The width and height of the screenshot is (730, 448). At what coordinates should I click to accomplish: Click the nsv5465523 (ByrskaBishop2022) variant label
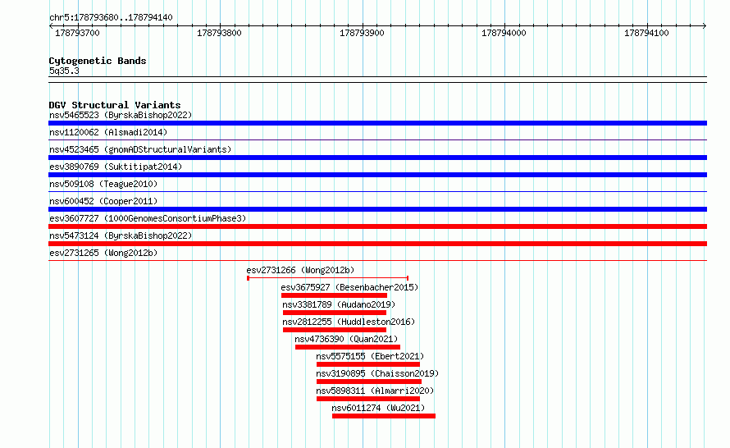[121, 115]
